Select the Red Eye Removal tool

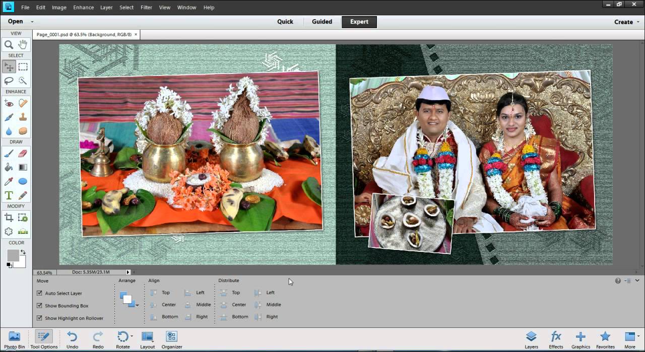(9, 103)
